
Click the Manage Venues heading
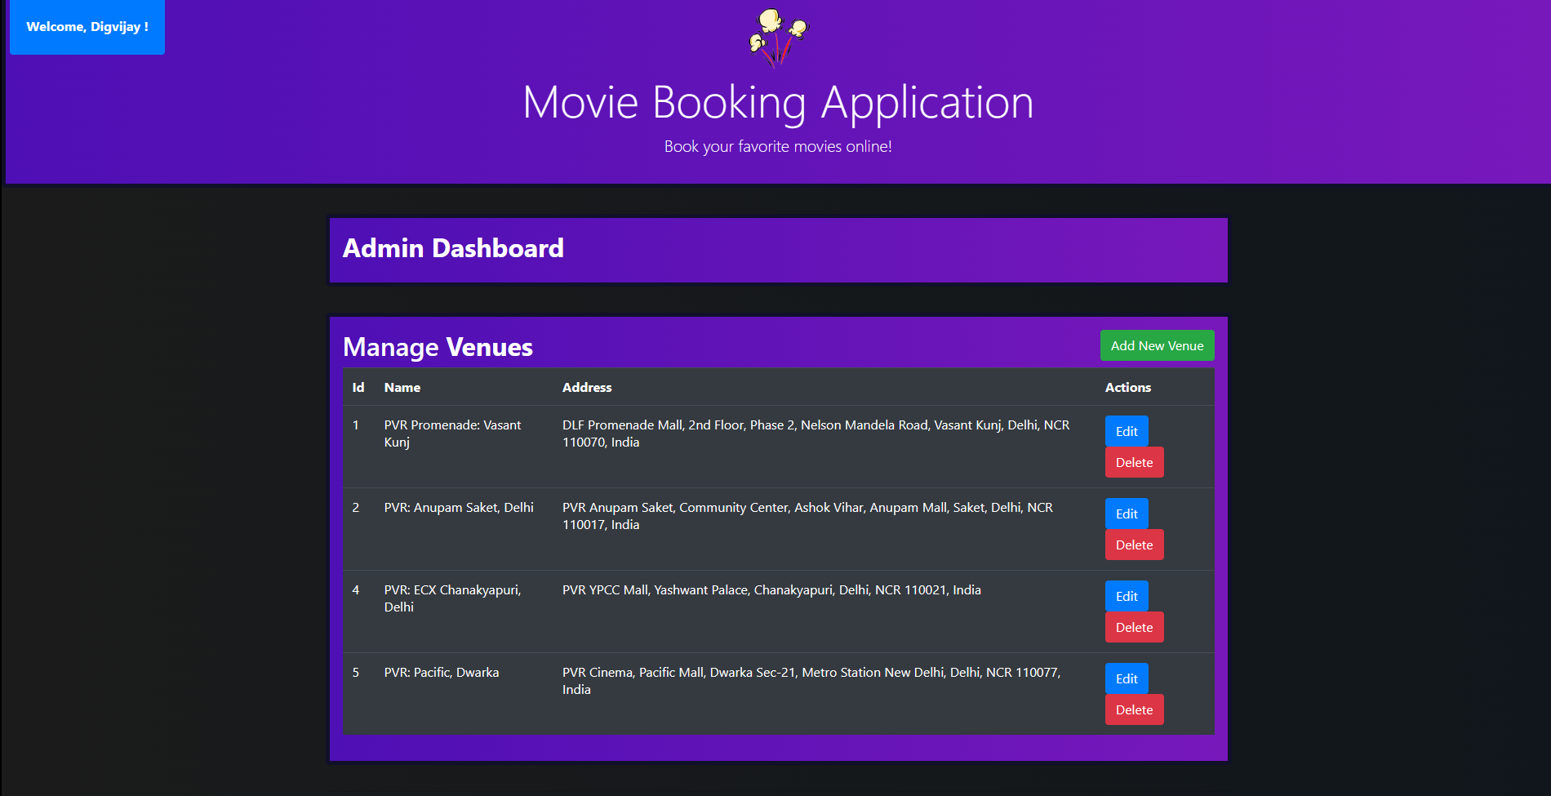438,346
